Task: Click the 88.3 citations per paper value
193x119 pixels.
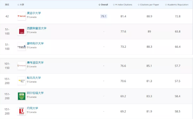Action: point(149,47)
